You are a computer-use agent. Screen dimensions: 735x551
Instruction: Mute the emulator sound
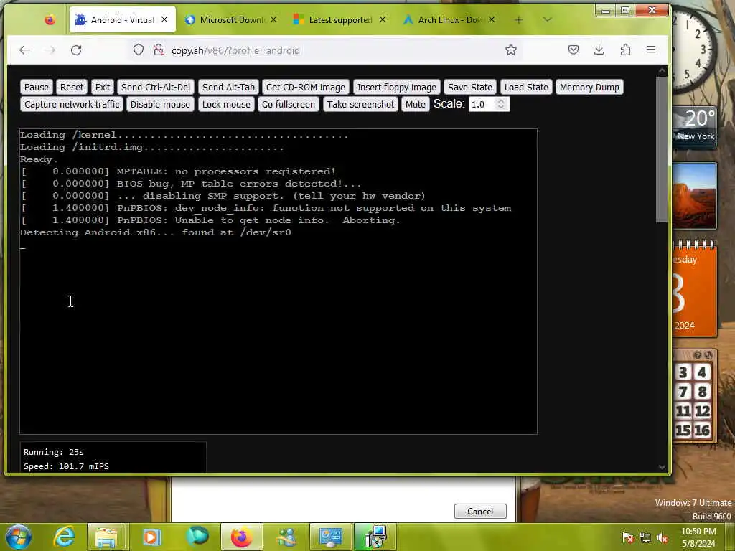[416, 105]
